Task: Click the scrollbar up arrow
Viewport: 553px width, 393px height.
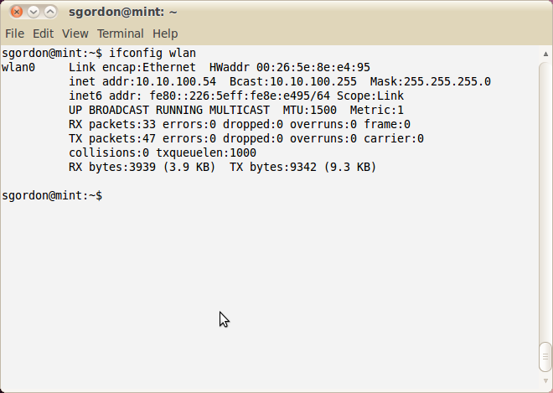Action: (x=545, y=54)
